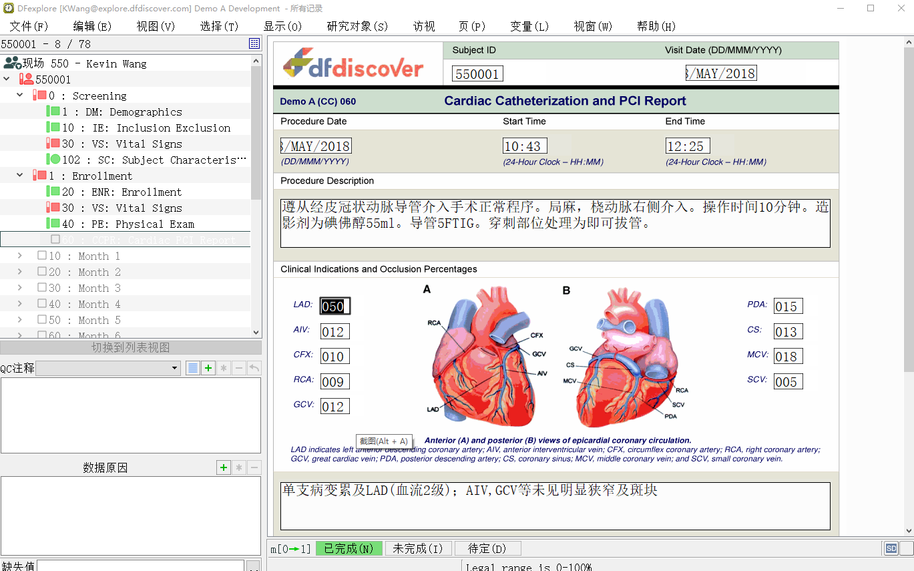914x571 pixels.
Task: Click the LAD value field showing 050
Action: click(x=334, y=307)
